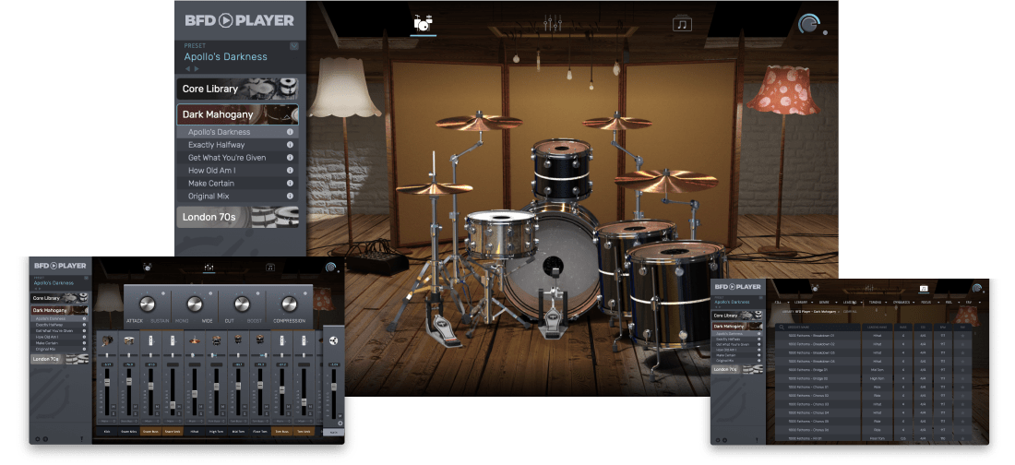The image size is (1015, 465).
Task: Open Kick channel output dropdown in mixer
Action: (x=107, y=421)
